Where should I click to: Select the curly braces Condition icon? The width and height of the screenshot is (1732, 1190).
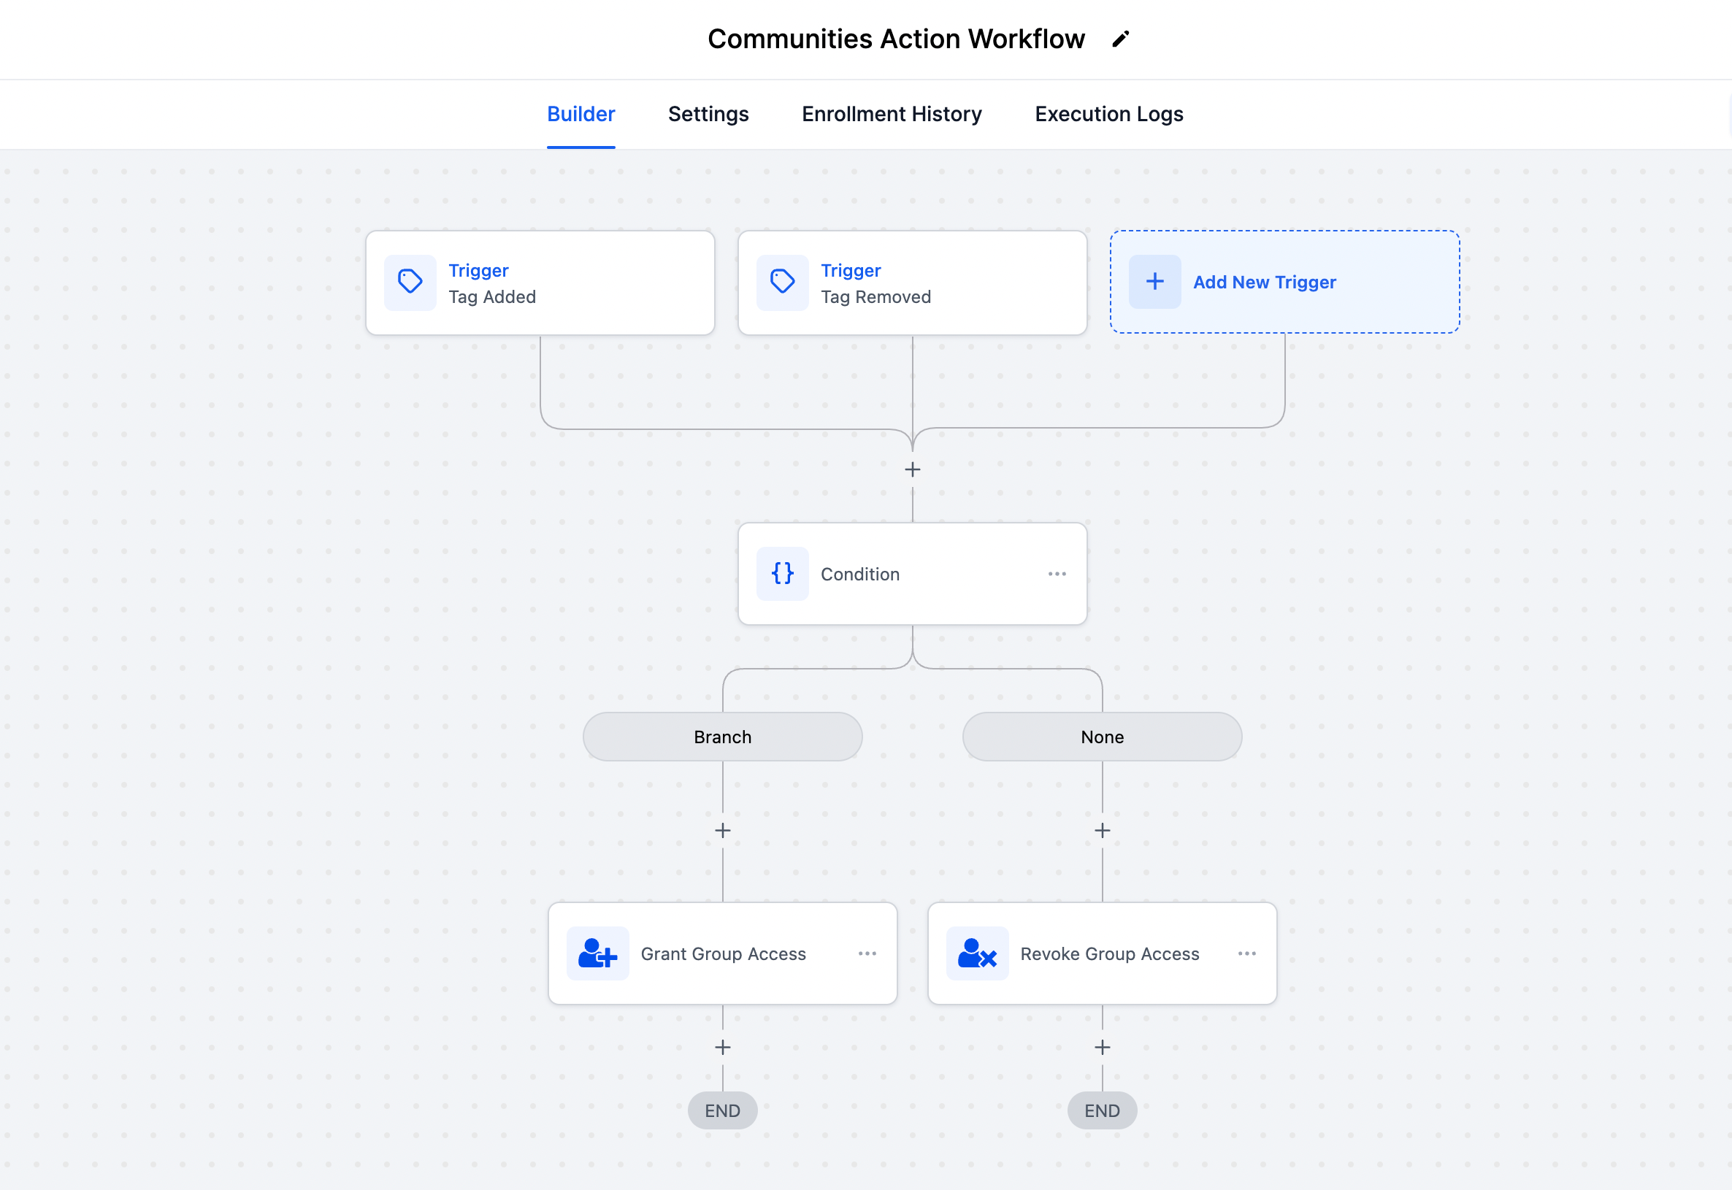(781, 573)
